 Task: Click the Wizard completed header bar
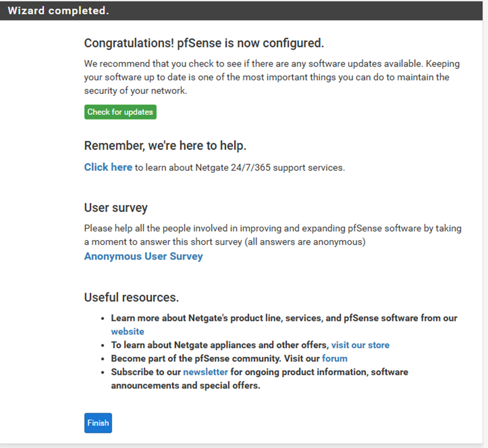click(x=241, y=10)
